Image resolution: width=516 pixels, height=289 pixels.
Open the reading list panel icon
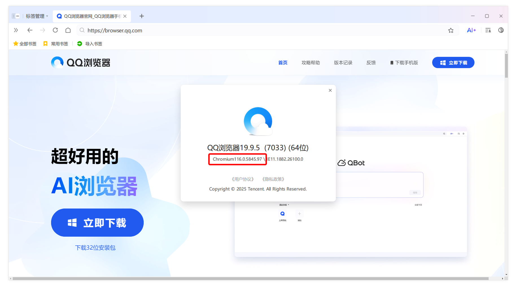[488, 30]
